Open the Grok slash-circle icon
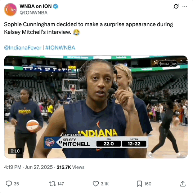Image resolution: width=193 pixels, height=193 pixels. pos(176,6)
